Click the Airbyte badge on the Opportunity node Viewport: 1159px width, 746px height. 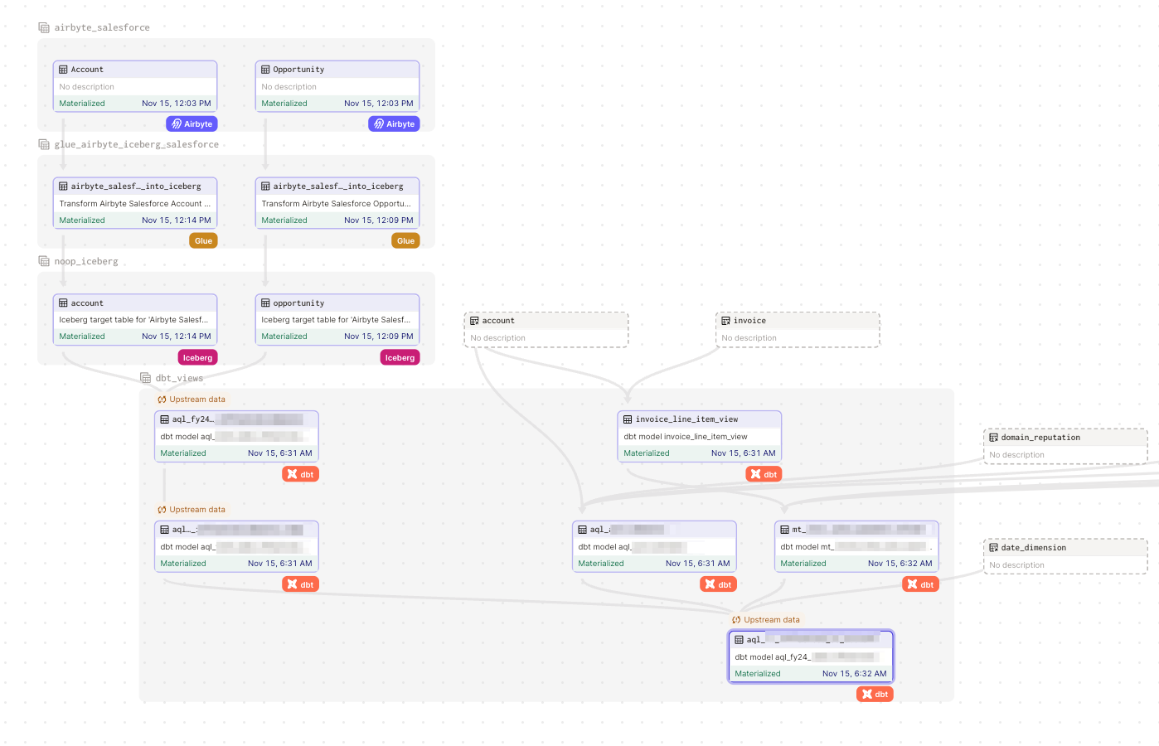394,124
